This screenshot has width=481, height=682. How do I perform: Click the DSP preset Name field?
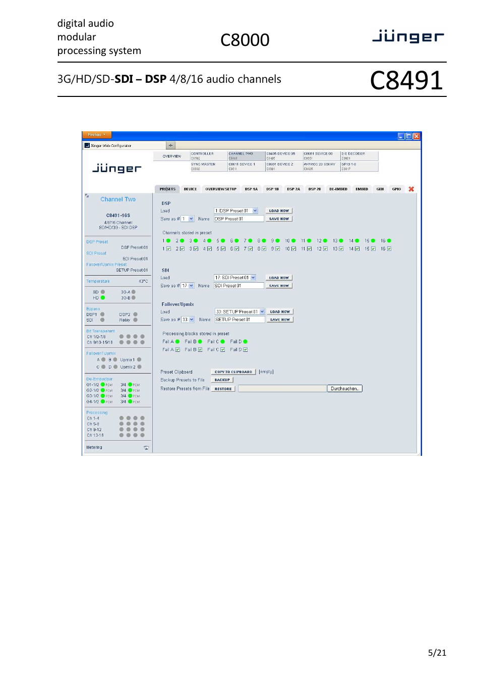point(239,219)
